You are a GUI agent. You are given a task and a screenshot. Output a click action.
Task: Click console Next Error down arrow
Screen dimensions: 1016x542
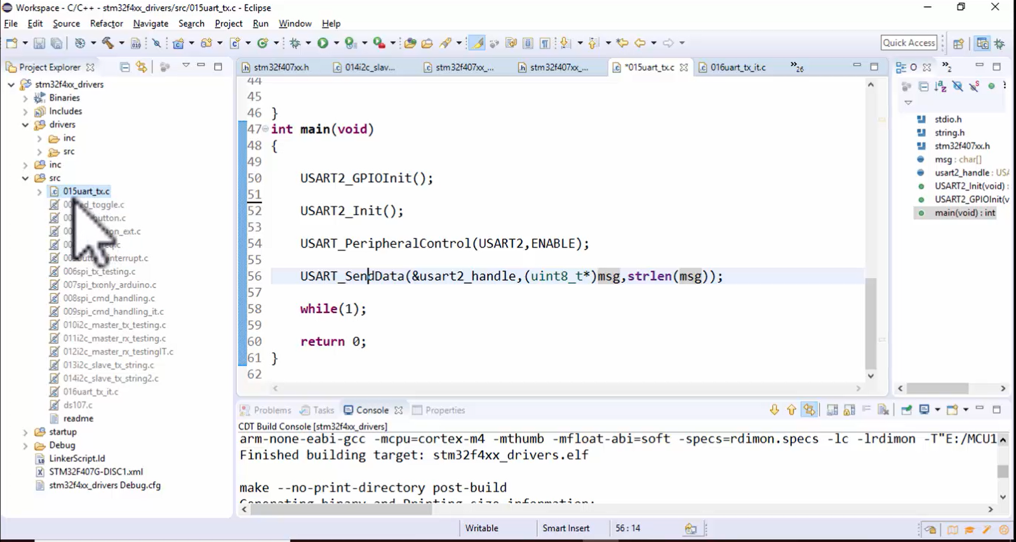[x=774, y=410]
